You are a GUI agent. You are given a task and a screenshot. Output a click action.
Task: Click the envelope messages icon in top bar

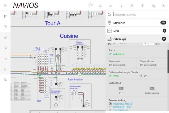(x=111, y=6)
